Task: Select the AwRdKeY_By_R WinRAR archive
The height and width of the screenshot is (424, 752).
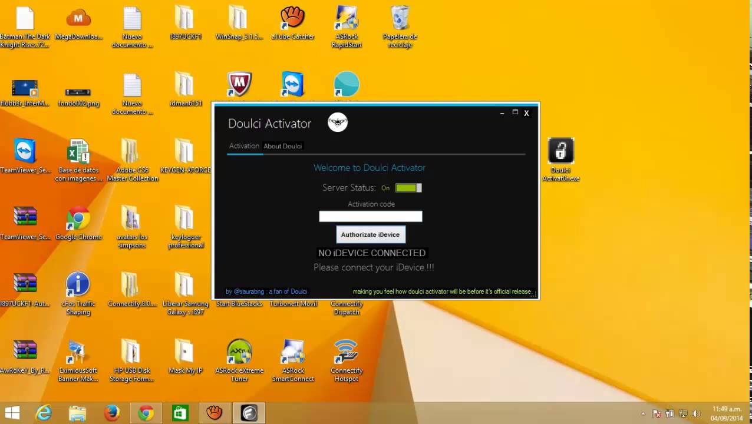Action: 25,357
